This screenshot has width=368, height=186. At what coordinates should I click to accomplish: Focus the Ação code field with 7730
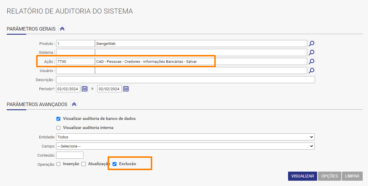point(76,61)
